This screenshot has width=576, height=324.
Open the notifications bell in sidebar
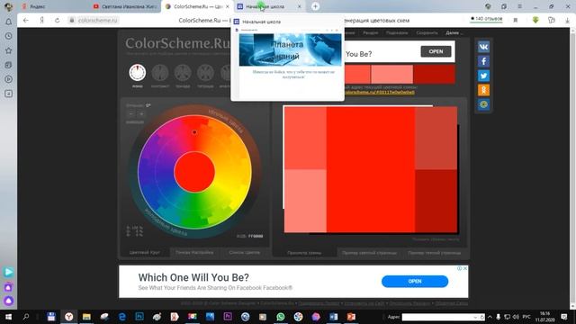point(8,22)
